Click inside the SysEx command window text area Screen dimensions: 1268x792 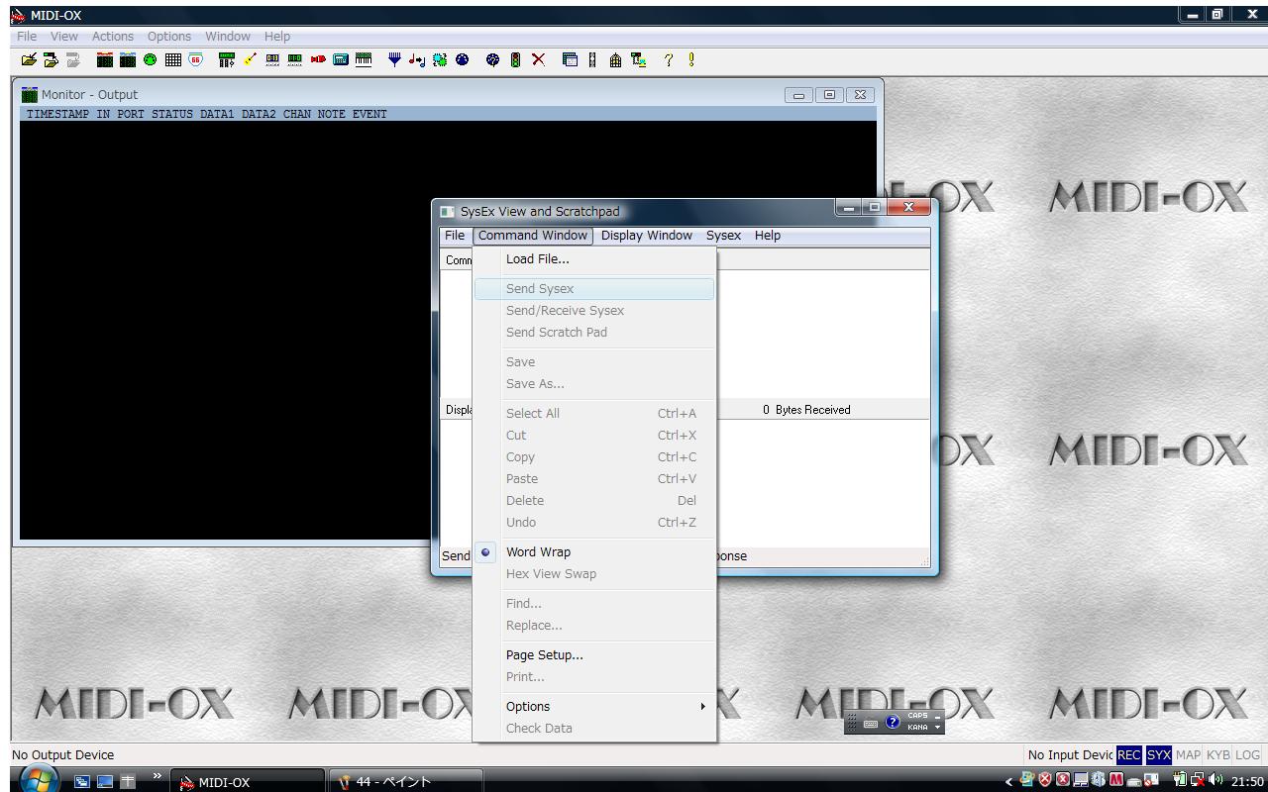point(822,334)
